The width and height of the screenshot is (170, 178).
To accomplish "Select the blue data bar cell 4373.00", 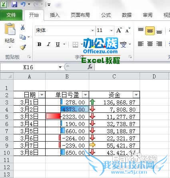I will (x=67, y=109).
